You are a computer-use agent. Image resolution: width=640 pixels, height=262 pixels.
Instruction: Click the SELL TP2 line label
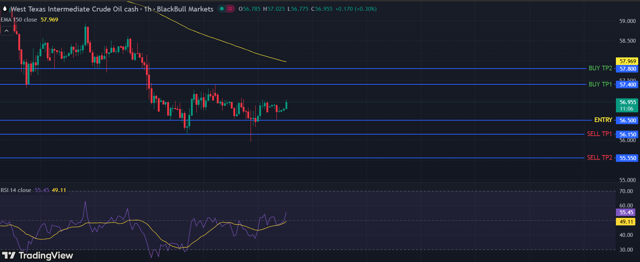[599, 158]
